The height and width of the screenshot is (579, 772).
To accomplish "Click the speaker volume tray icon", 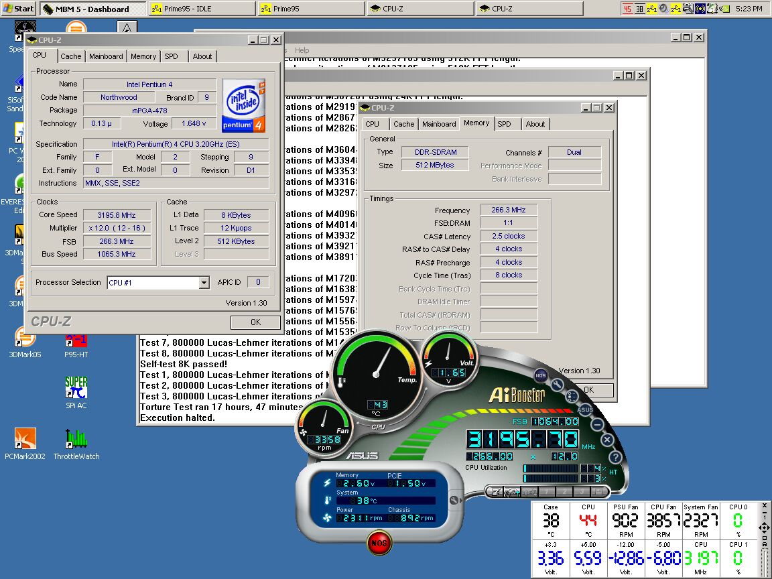I will [663, 8].
